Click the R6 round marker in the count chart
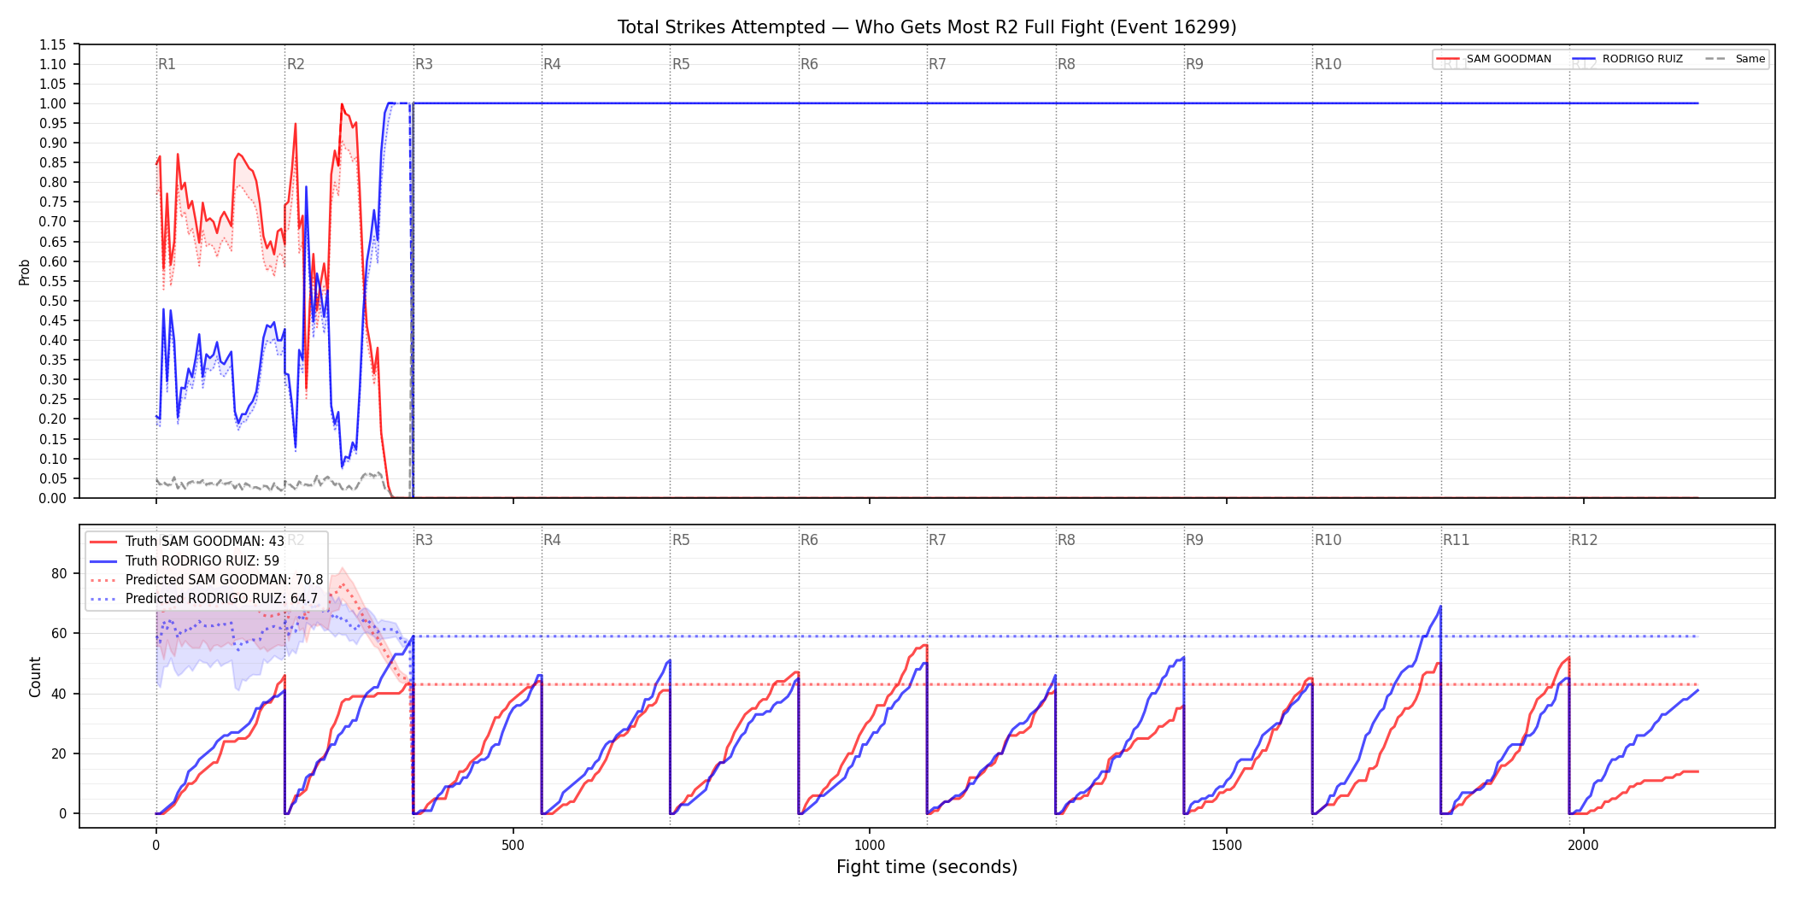The image size is (1794, 897). pos(809,540)
